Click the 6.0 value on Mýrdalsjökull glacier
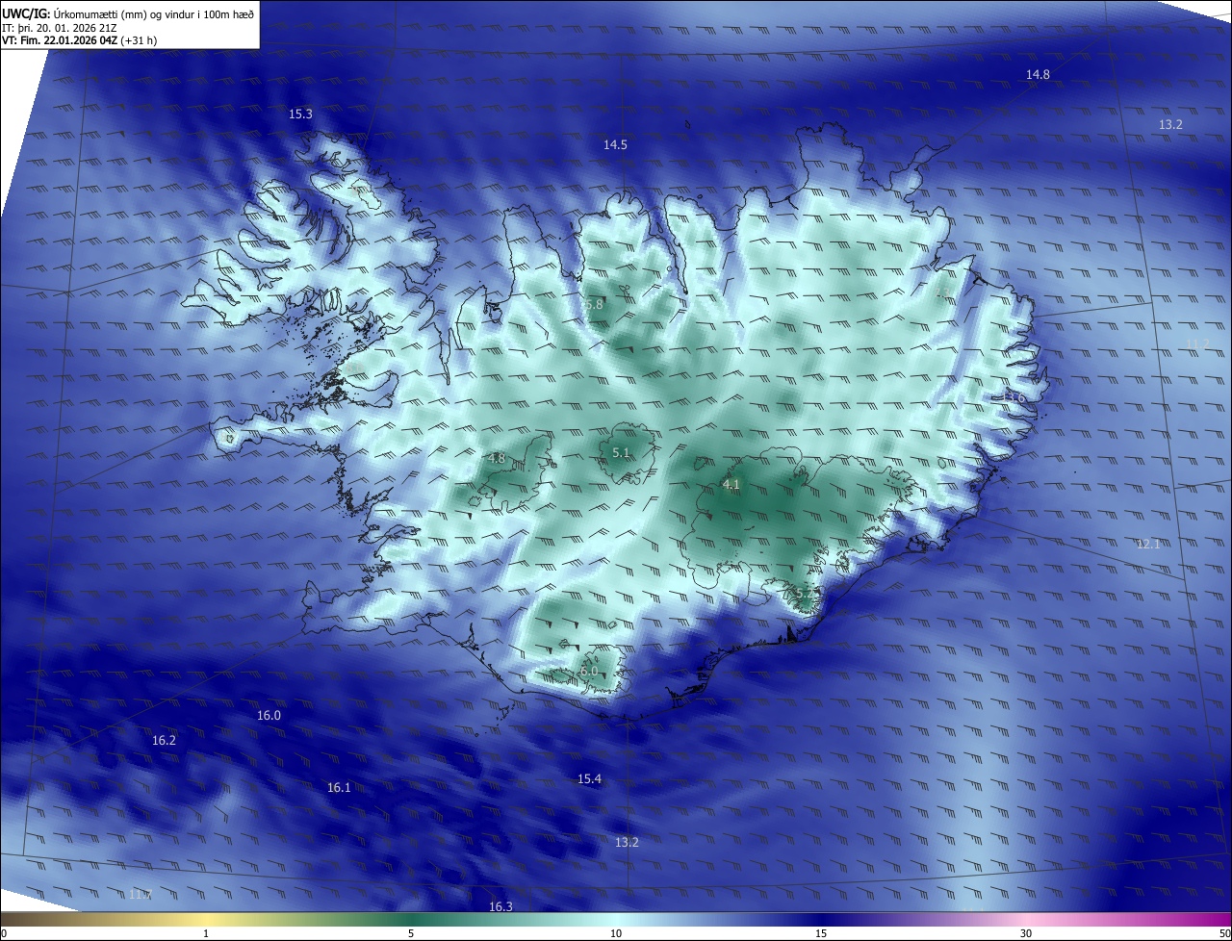 tap(589, 671)
